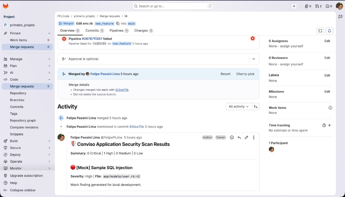Copy the new_feature branch name
The height and width of the screenshot is (197, 345).
point(118,24)
